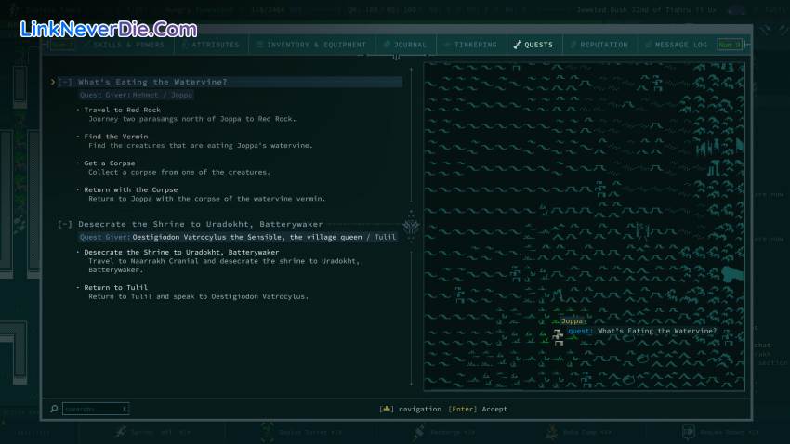Viewport: 790px width, 444px height.
Task: Go to the Journal tab
Action: click(x=405, y=45)
